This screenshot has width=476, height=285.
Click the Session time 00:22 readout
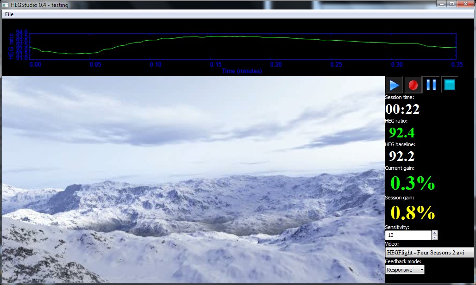pos(402,109)
